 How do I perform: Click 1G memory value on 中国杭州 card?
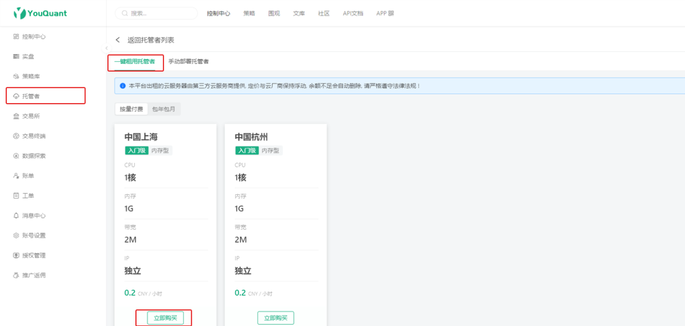240,209
